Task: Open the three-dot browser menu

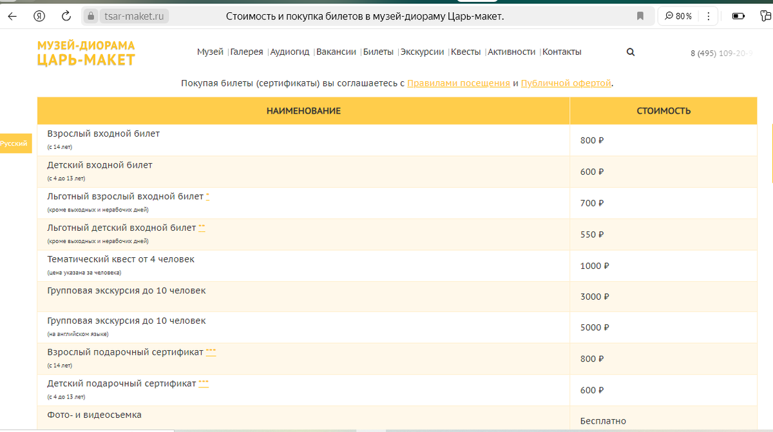Action: [x=709, y=16]
